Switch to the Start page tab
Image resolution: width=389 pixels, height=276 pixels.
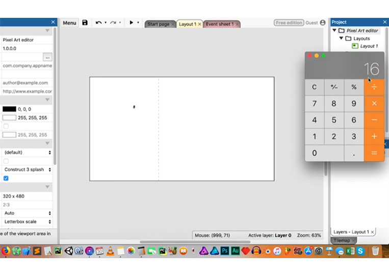tap(158, 24)
